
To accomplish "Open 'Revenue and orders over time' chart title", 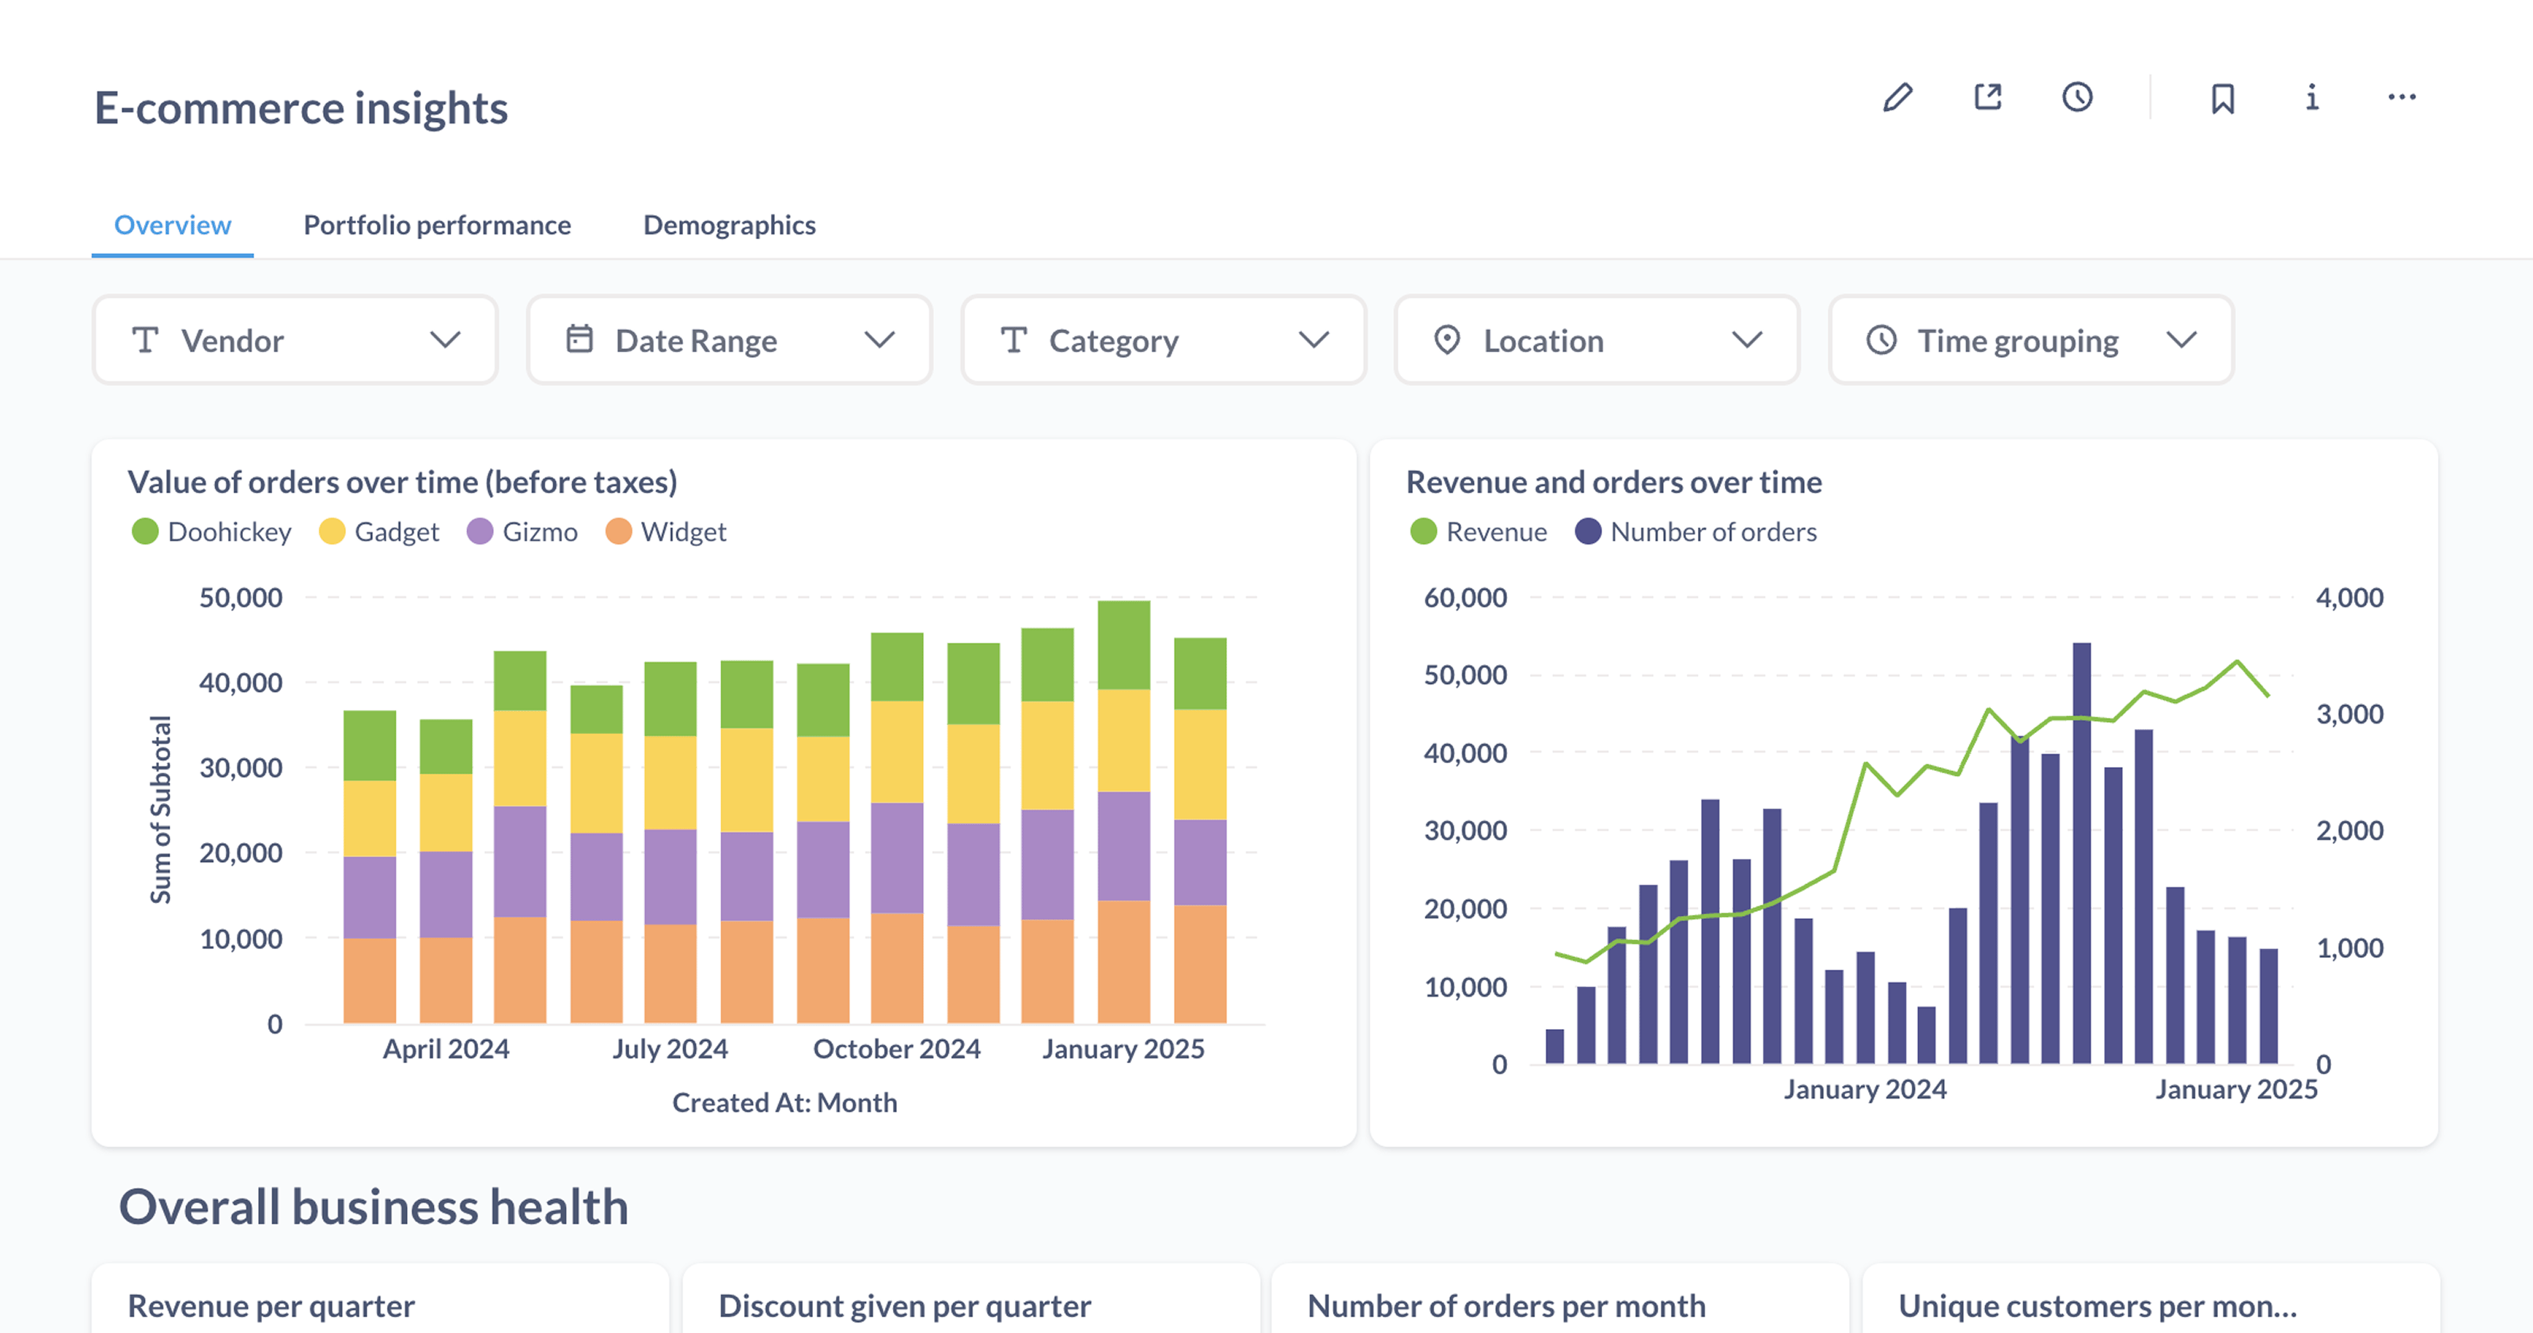I will point(1614,482).
